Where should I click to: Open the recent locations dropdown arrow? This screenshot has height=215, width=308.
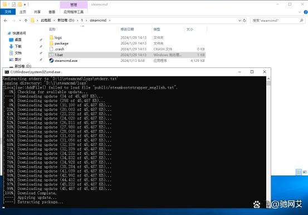click(x=20, y=21)
